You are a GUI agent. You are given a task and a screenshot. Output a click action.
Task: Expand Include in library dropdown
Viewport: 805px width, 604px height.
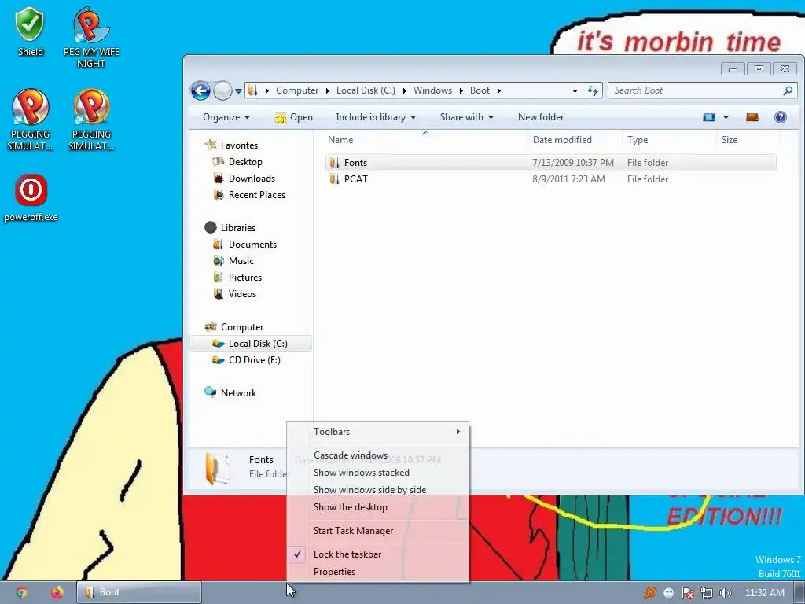click(376, 117)
